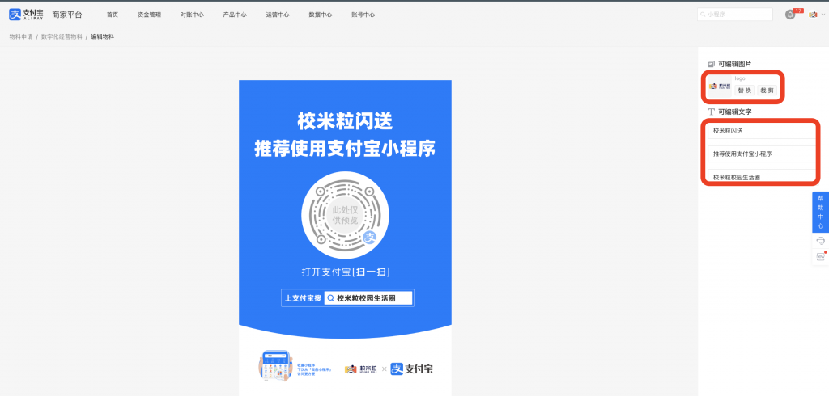Open the 对账中心 menu
This screenshot has width=829, height=396.
192,15
